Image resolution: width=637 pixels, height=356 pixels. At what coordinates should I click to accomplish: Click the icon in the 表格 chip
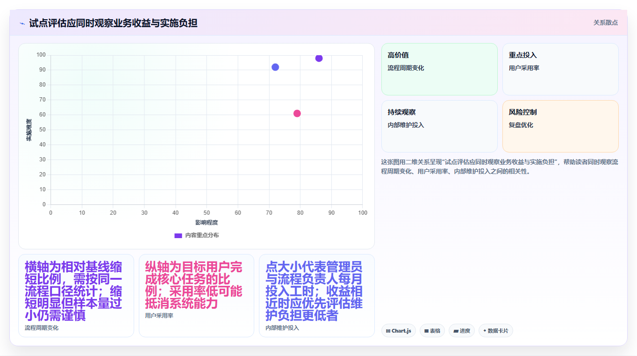click(427, 331)
